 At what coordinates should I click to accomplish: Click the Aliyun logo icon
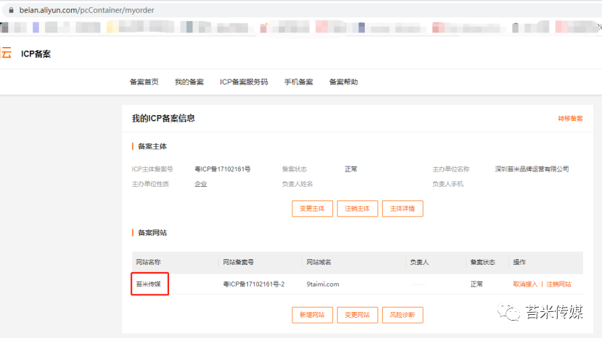[x=6, y=54]
